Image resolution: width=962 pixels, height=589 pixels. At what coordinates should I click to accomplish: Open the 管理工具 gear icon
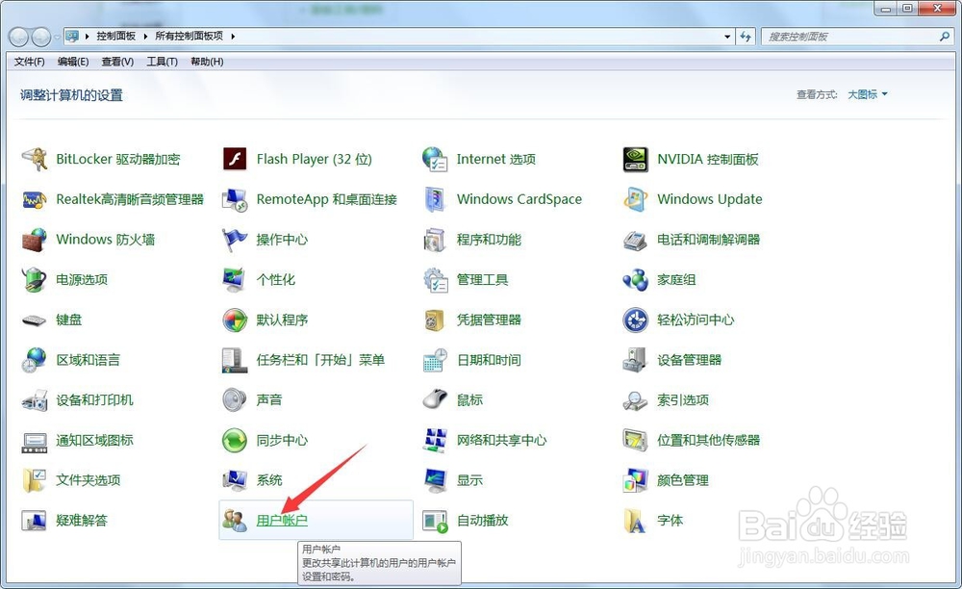[x=435, y=280]
